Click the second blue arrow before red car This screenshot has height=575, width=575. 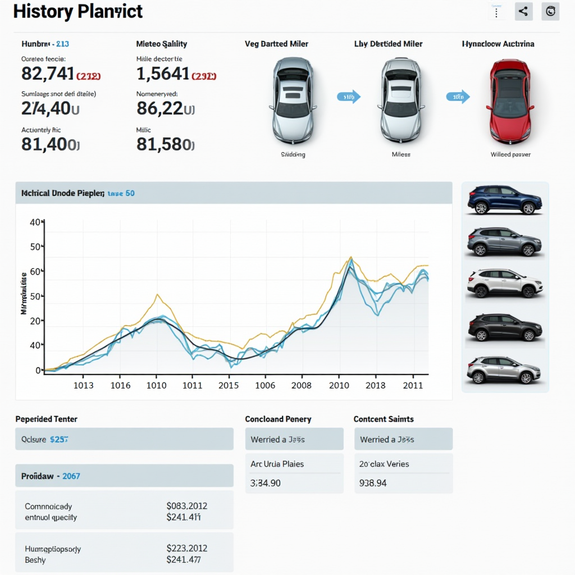[x=458, y=97]
